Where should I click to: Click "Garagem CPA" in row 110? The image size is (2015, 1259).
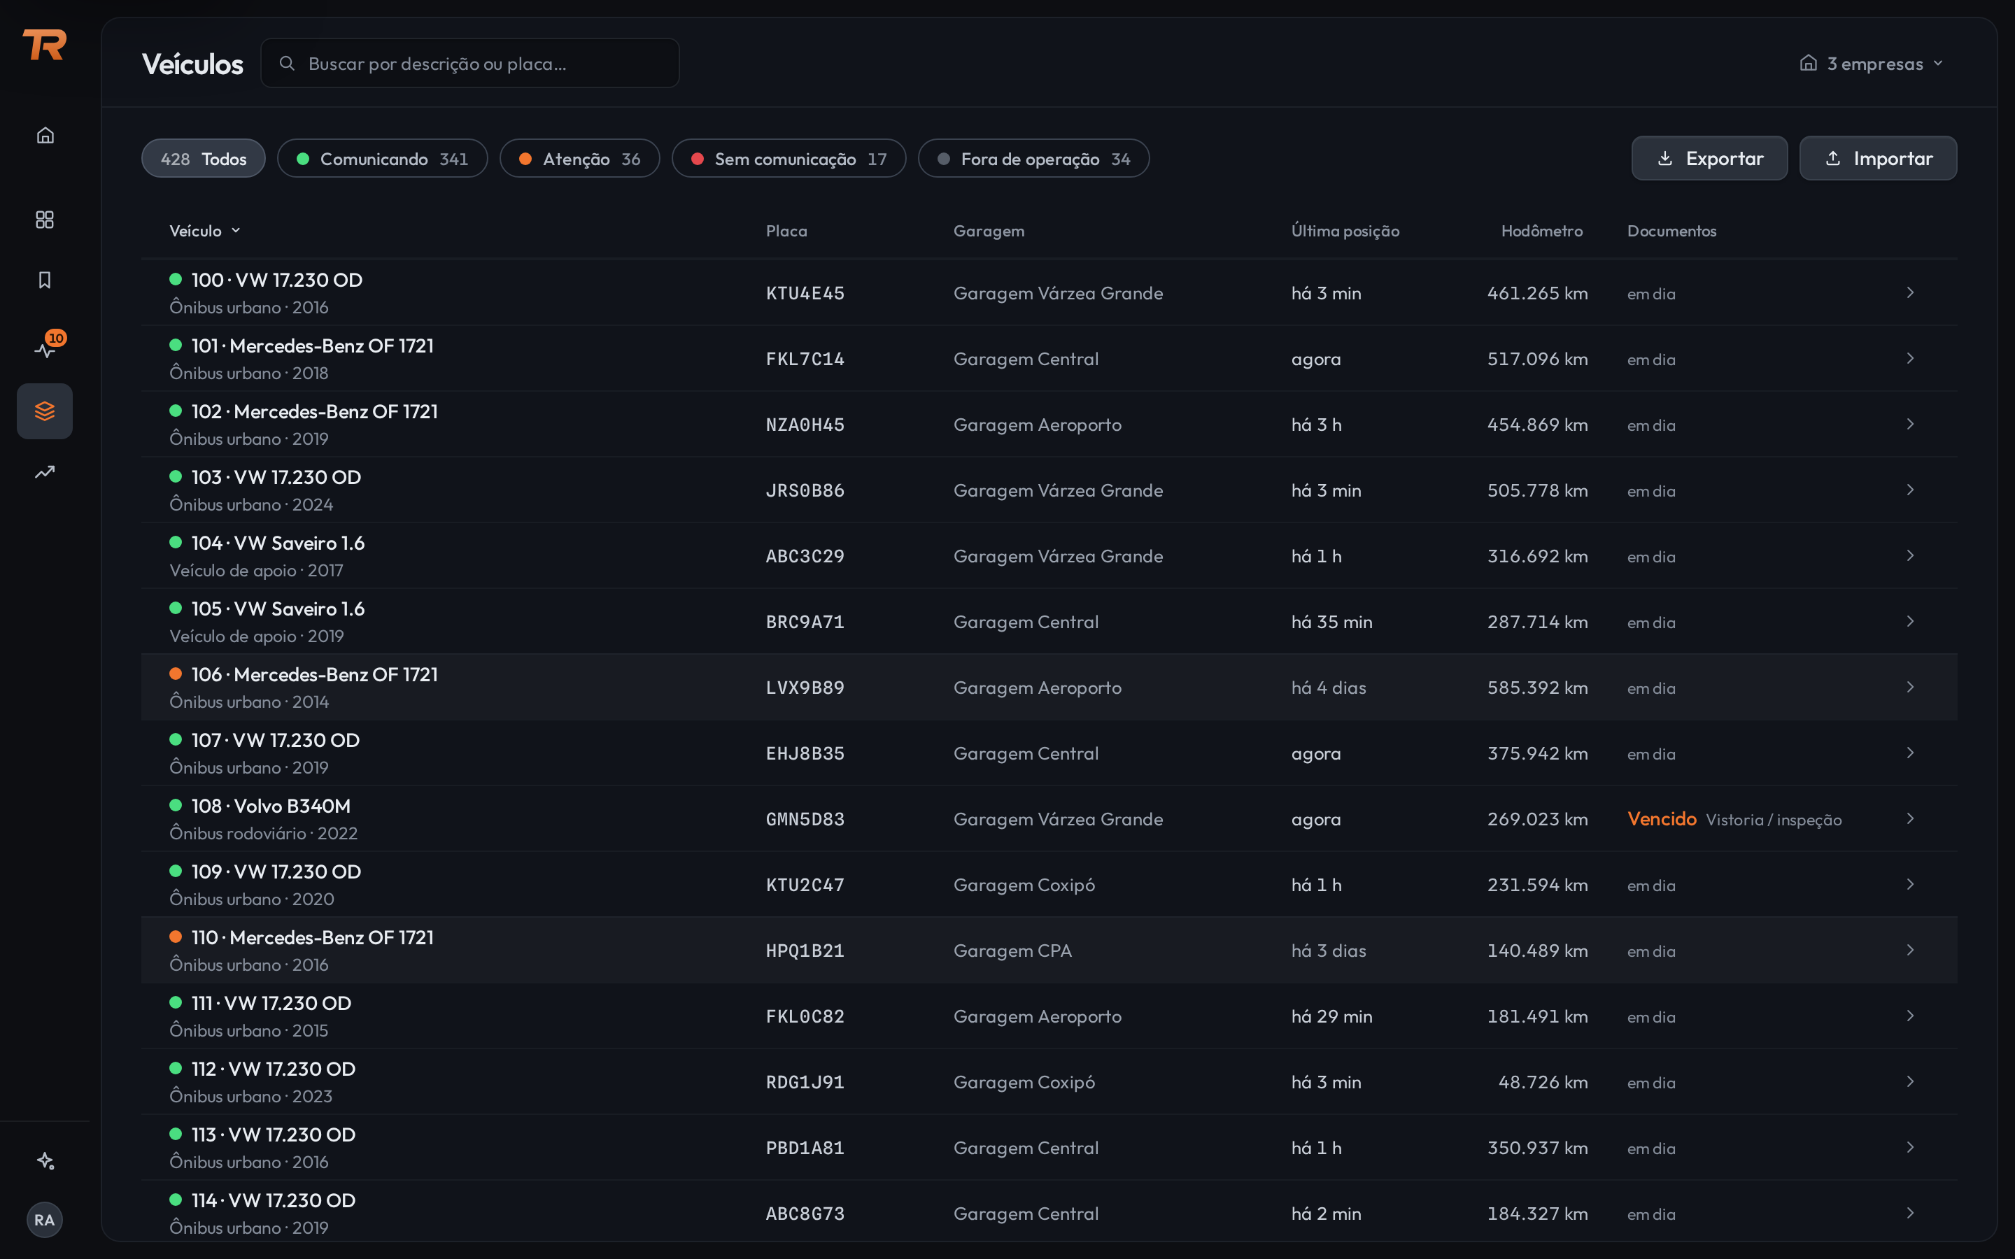(x=1012, y=951)
